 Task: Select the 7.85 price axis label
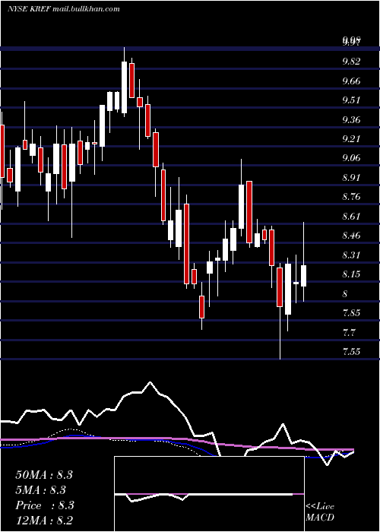point(351,313)
